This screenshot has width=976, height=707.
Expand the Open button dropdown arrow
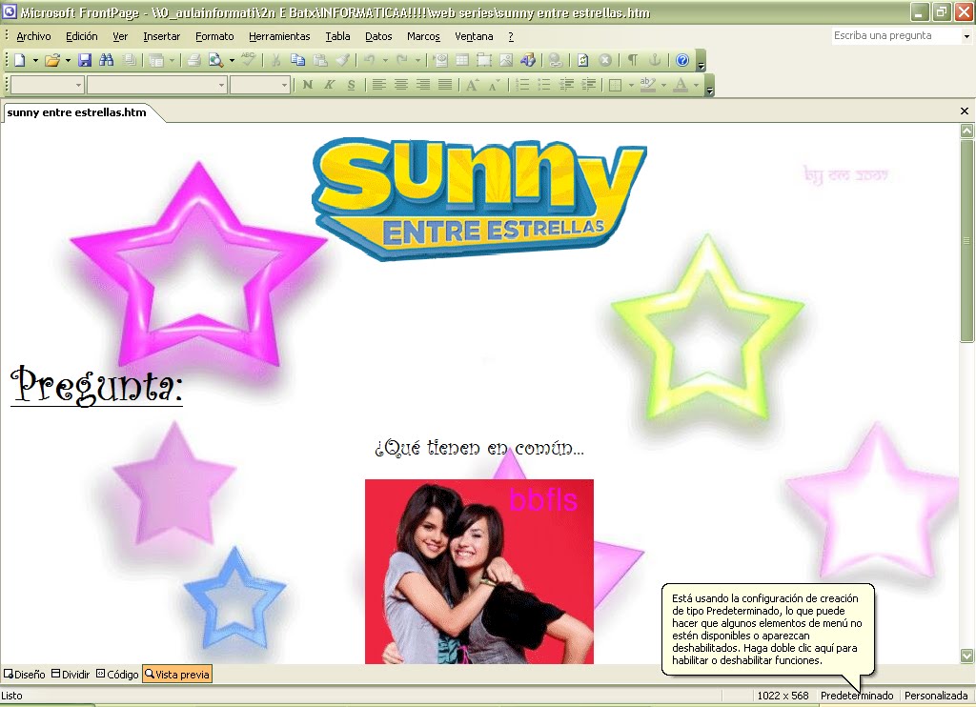tap(68, 60)
